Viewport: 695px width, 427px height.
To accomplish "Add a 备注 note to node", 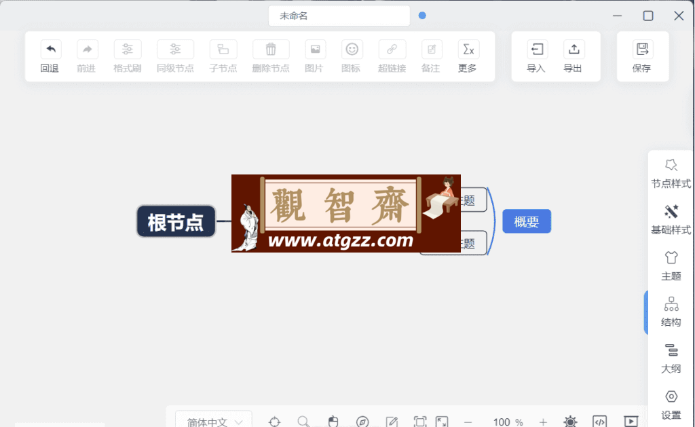I will point(431,50).
